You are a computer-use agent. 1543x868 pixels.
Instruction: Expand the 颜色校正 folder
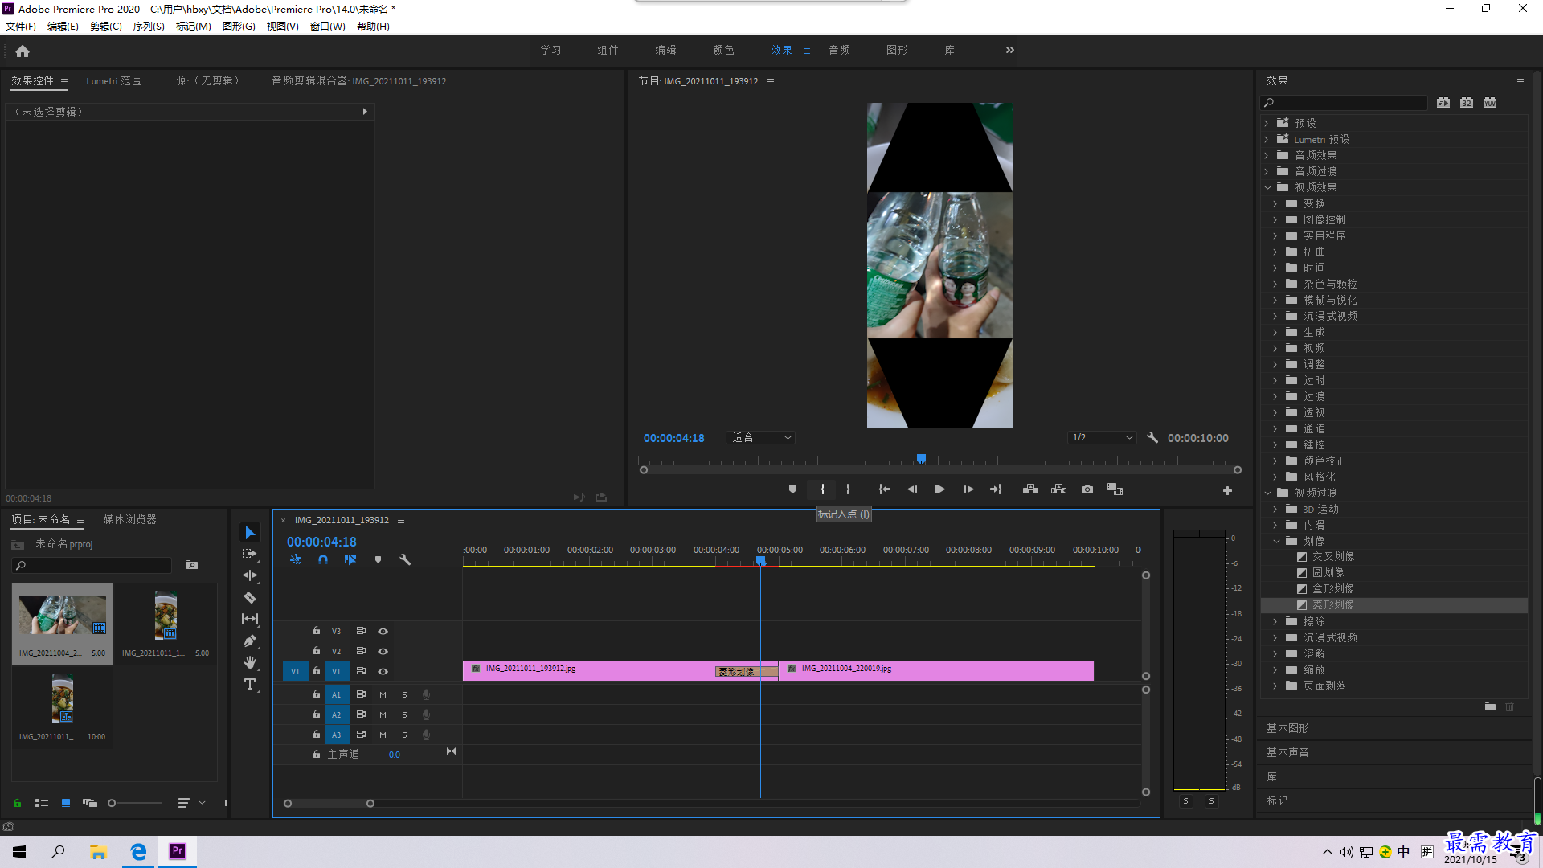(x=1275, y=461)
